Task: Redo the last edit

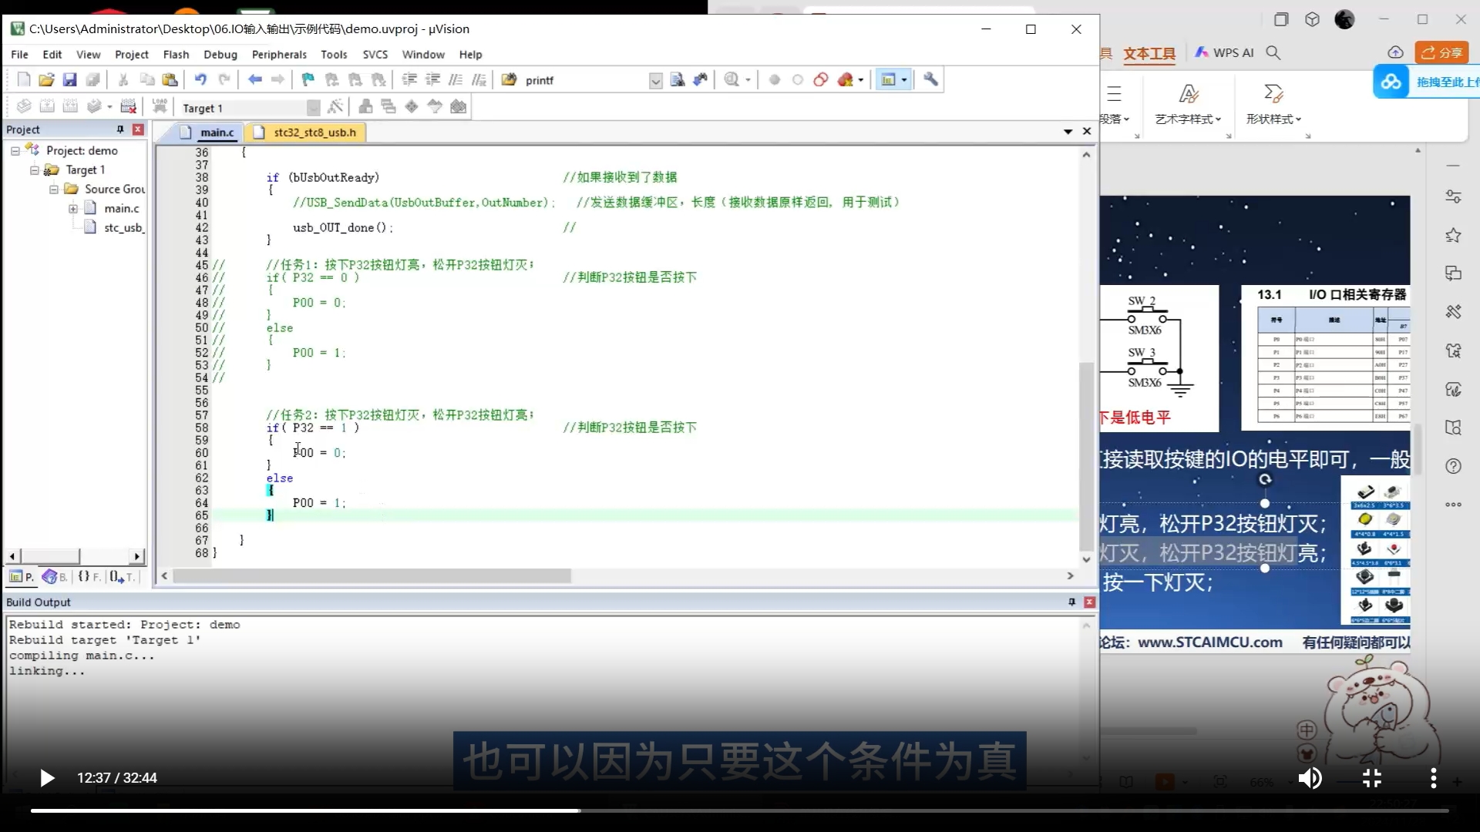Action: point(224,80)
